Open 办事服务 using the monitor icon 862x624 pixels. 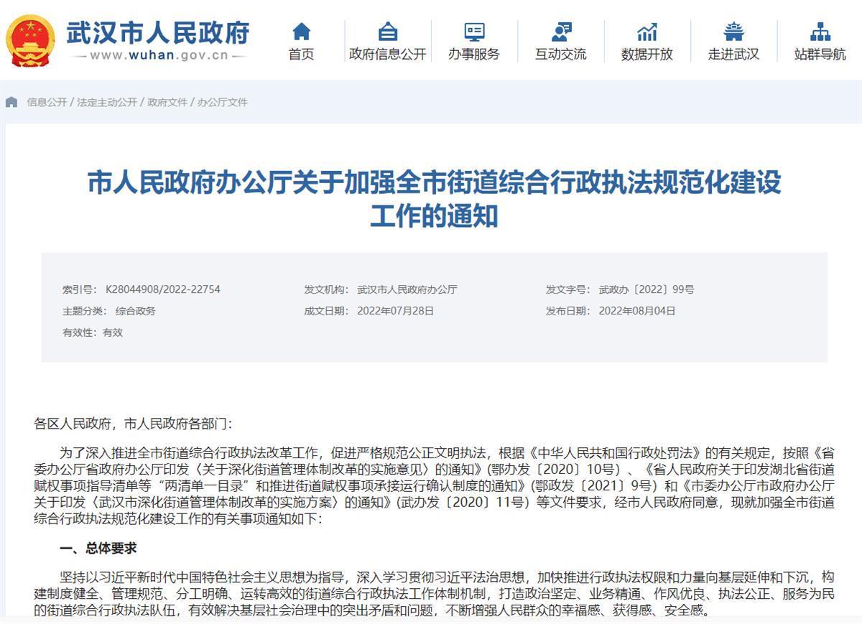pos(474,32)
